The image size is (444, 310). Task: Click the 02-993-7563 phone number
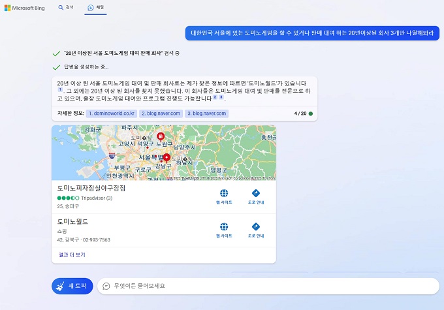[x=96, y=240]
